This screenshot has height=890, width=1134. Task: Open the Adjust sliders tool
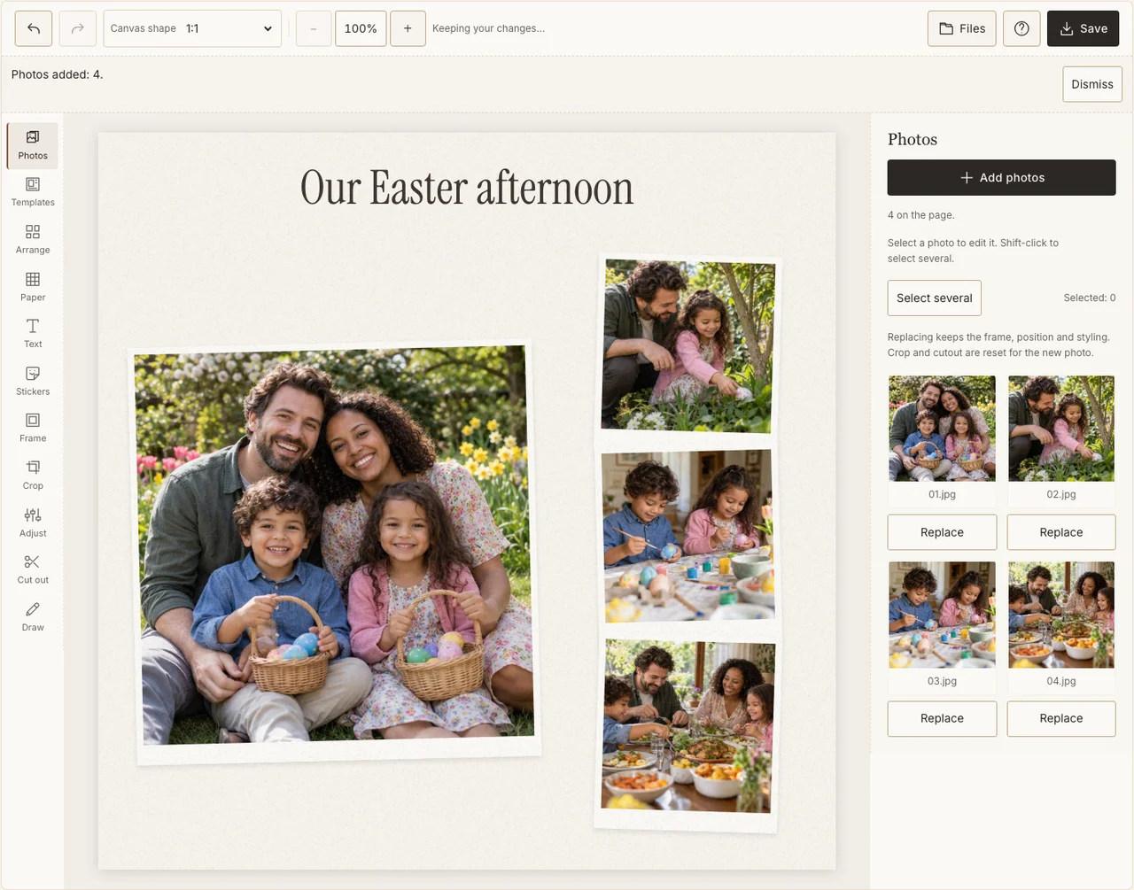33,523
